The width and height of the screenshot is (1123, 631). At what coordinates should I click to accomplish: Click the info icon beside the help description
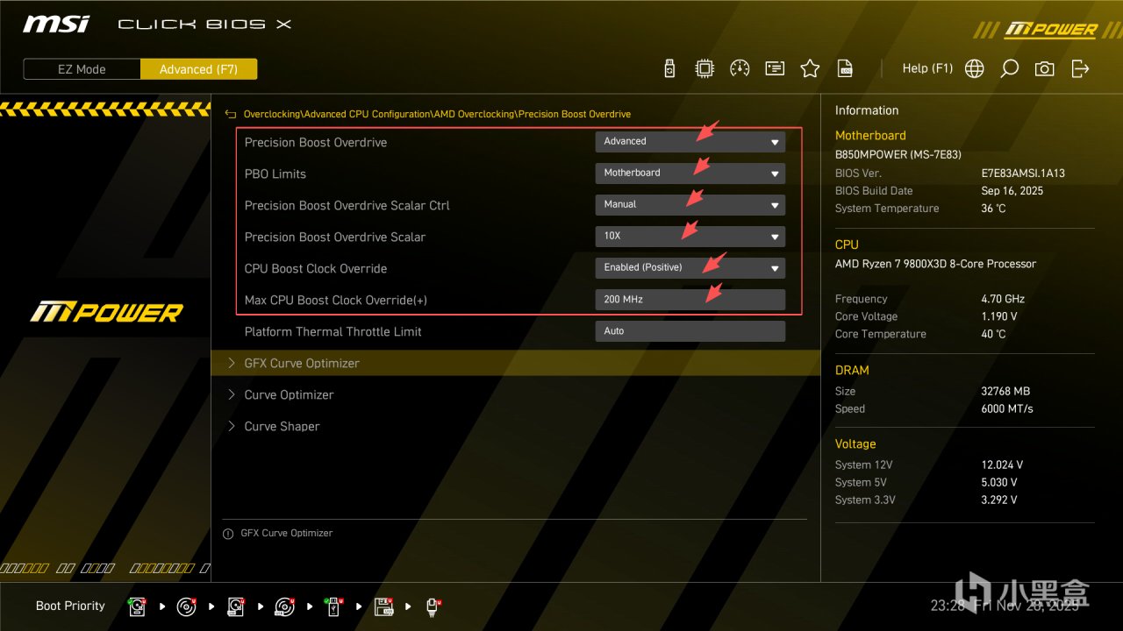point(228,533)
